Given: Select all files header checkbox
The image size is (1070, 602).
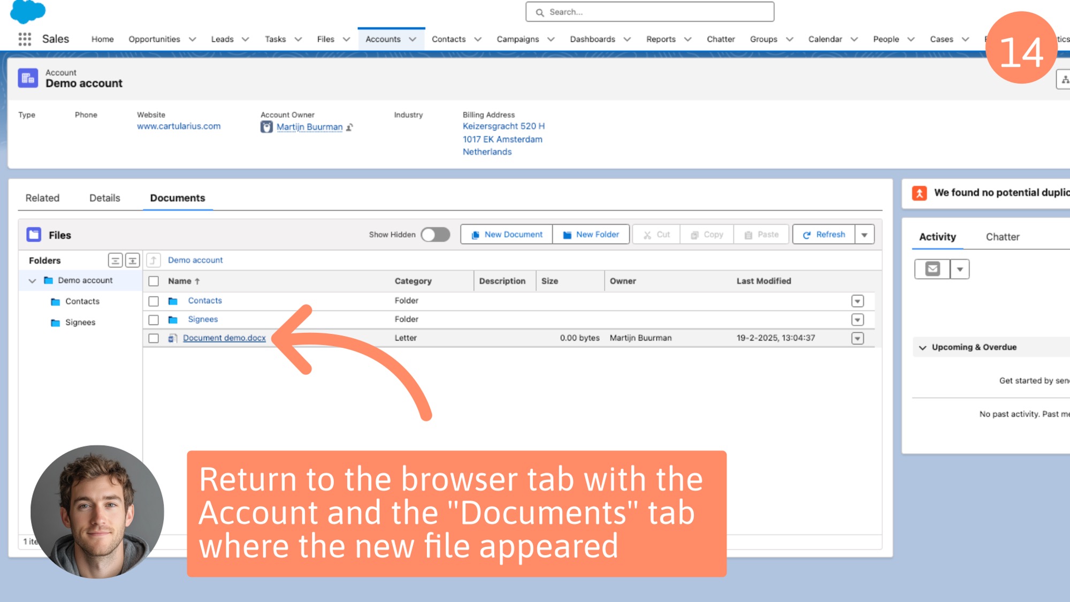Looking at the screenshot, I should [154, 281].
